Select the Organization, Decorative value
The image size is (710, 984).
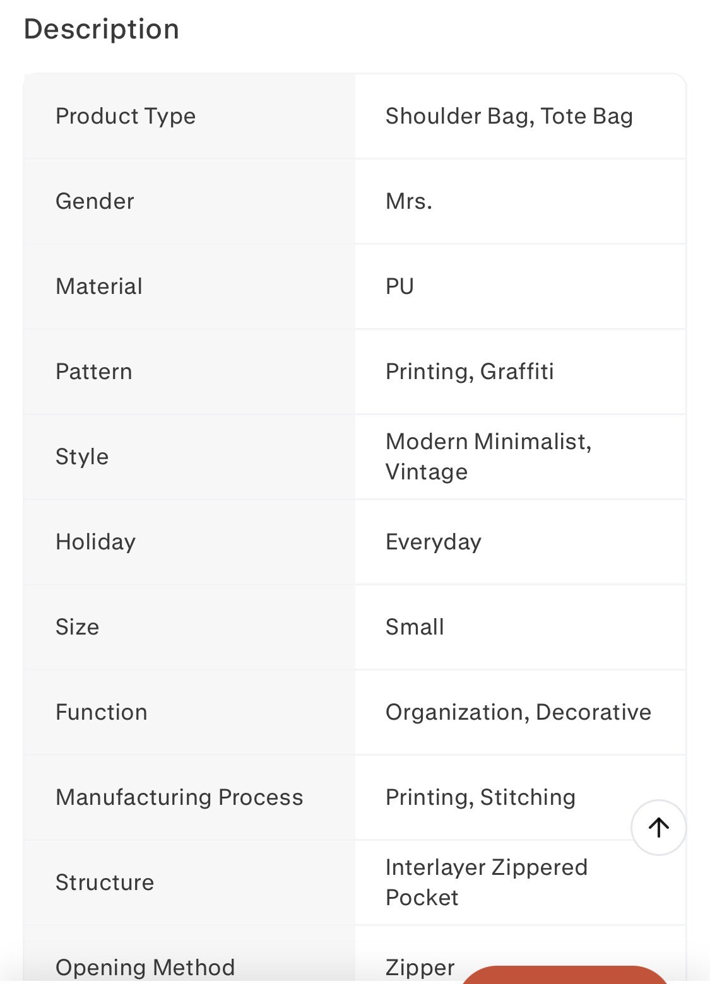point(518,712)
